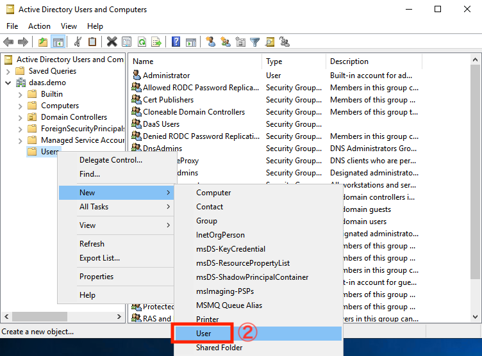Screen dimensions: 482x356
Task: Sort by the Name column header
Action: coord(195,61)
